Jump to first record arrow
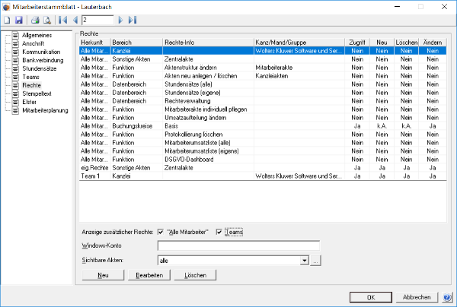Screen dimensions: 457x307 62,20
